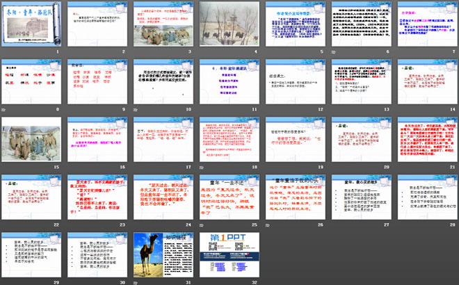Select slide 31 知识链接 camel photo

click(x=163, y=254)
